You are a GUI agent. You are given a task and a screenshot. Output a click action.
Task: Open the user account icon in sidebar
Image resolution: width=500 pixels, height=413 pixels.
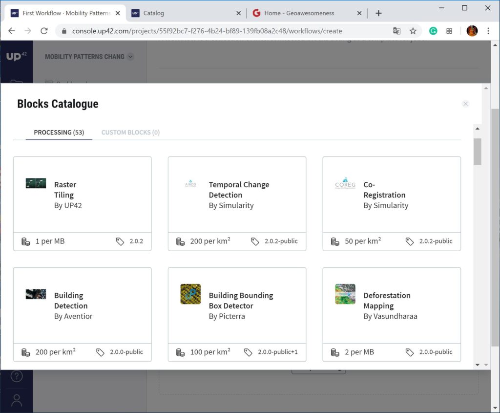(x=17, y=400)
